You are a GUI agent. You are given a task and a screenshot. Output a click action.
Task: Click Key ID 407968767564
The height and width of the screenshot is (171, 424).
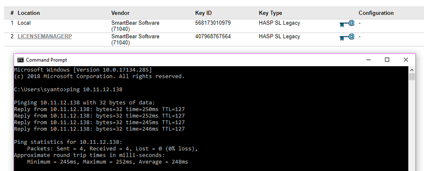pos(213,36)
